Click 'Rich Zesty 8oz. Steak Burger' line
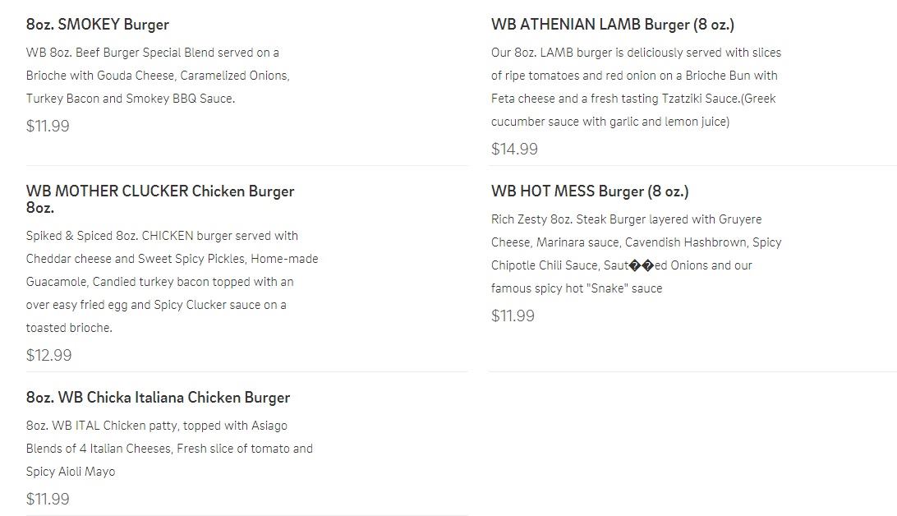Image resolution: width=897 pixels, height=516 pixels. [x=626, y=219]
